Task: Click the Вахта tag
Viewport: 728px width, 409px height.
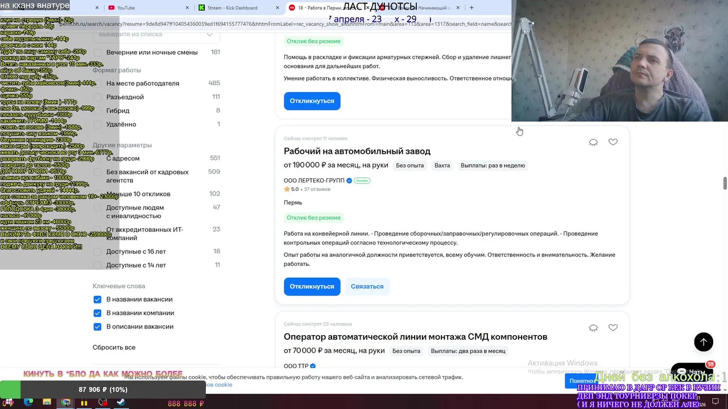Action: tap(442, 165)
